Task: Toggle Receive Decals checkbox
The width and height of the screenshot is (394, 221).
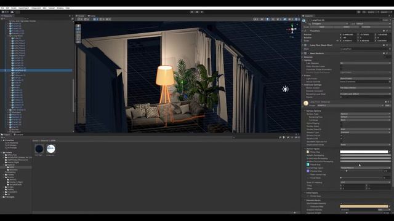Action: pos(341,136)
